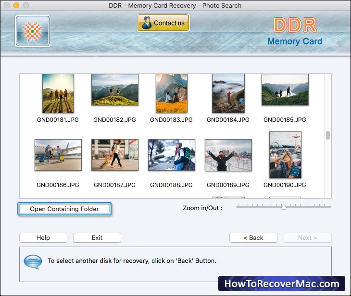The width and height of the screenshot is (351, 296).
Task: Select the GND00182.JPG thumbnail
Action: pos(115,90)
